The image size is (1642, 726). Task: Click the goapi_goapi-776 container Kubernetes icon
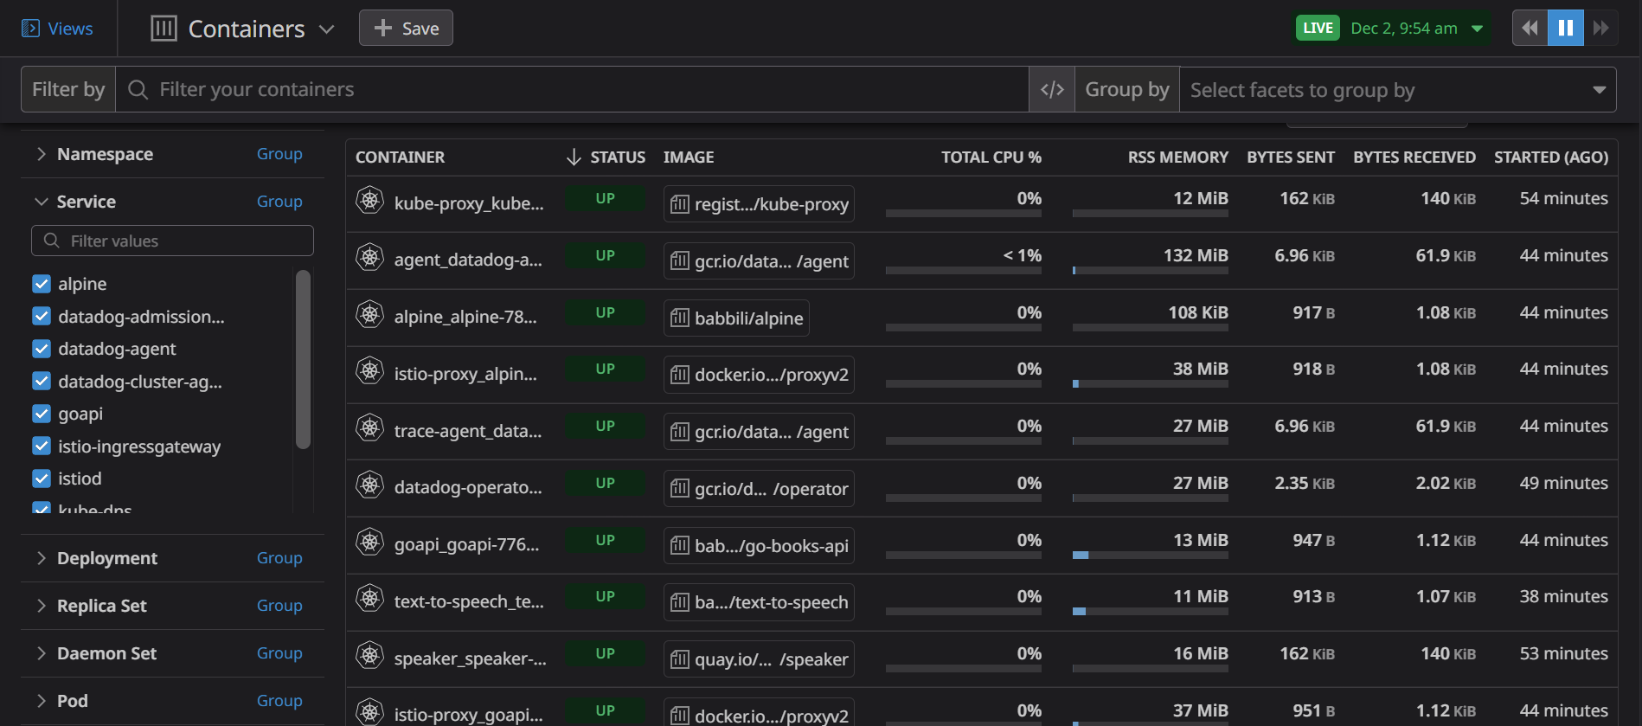click(370, 542)
